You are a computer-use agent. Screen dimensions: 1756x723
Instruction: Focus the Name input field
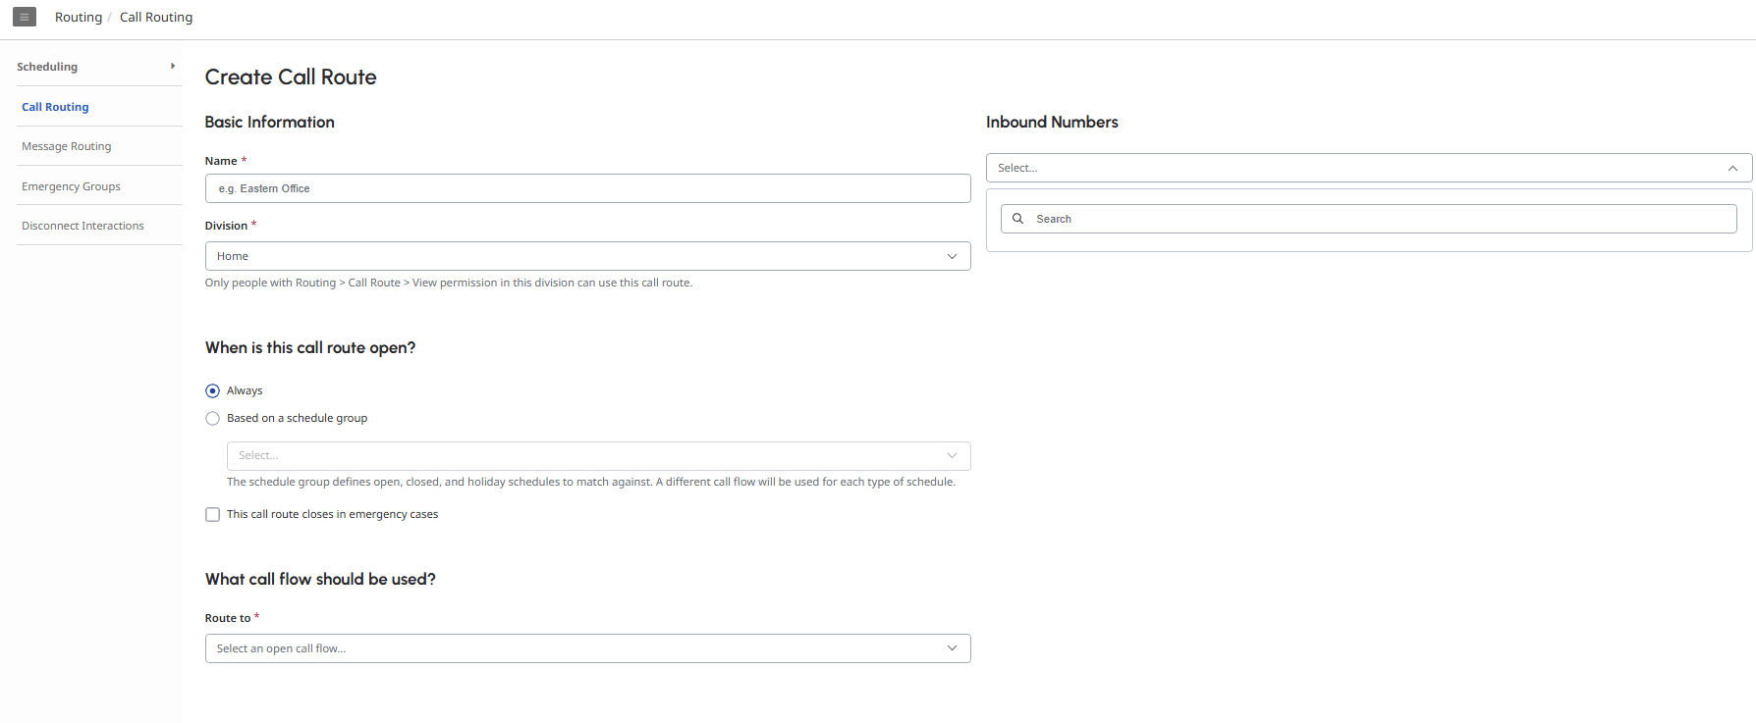tap(587, 188)
